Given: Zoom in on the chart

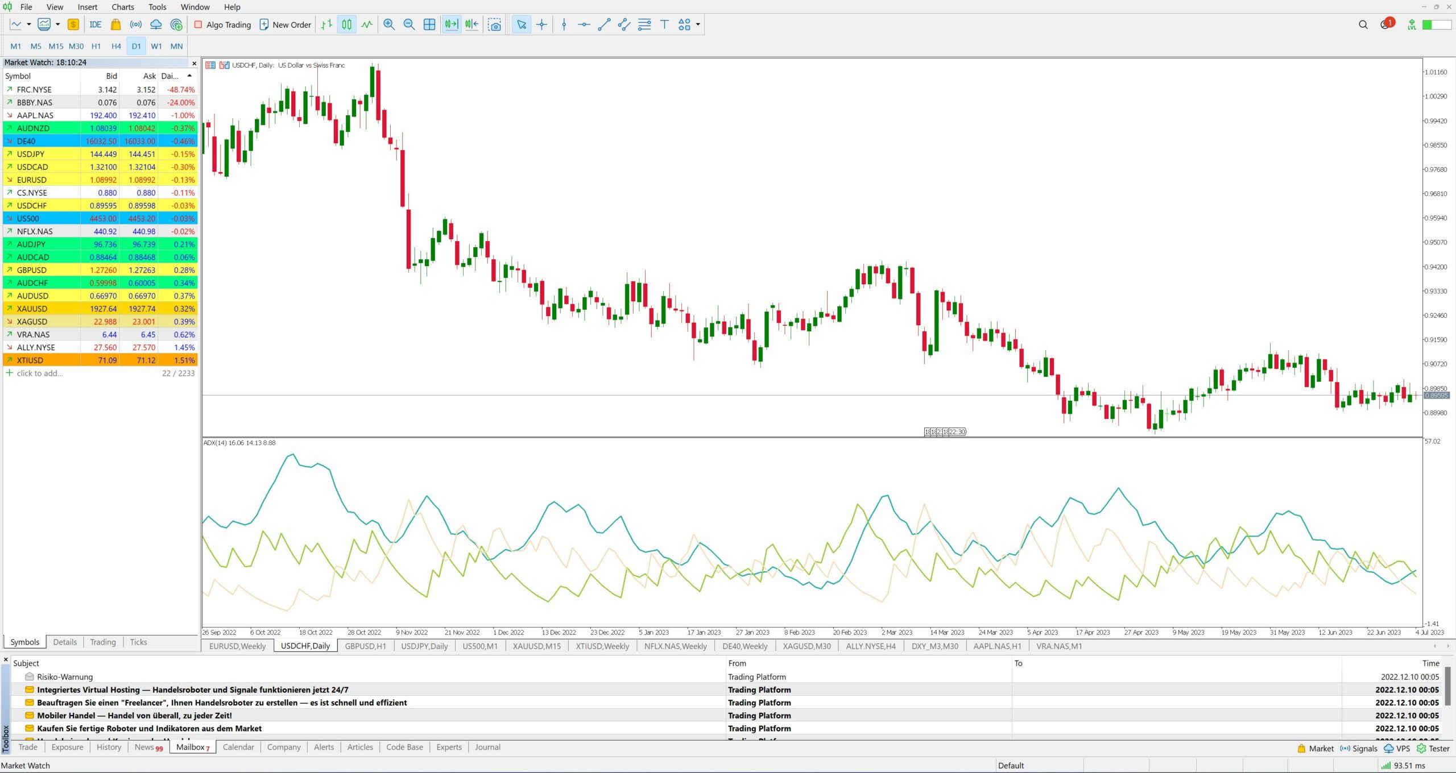Looking at the screenshot, I should [389, 24].
